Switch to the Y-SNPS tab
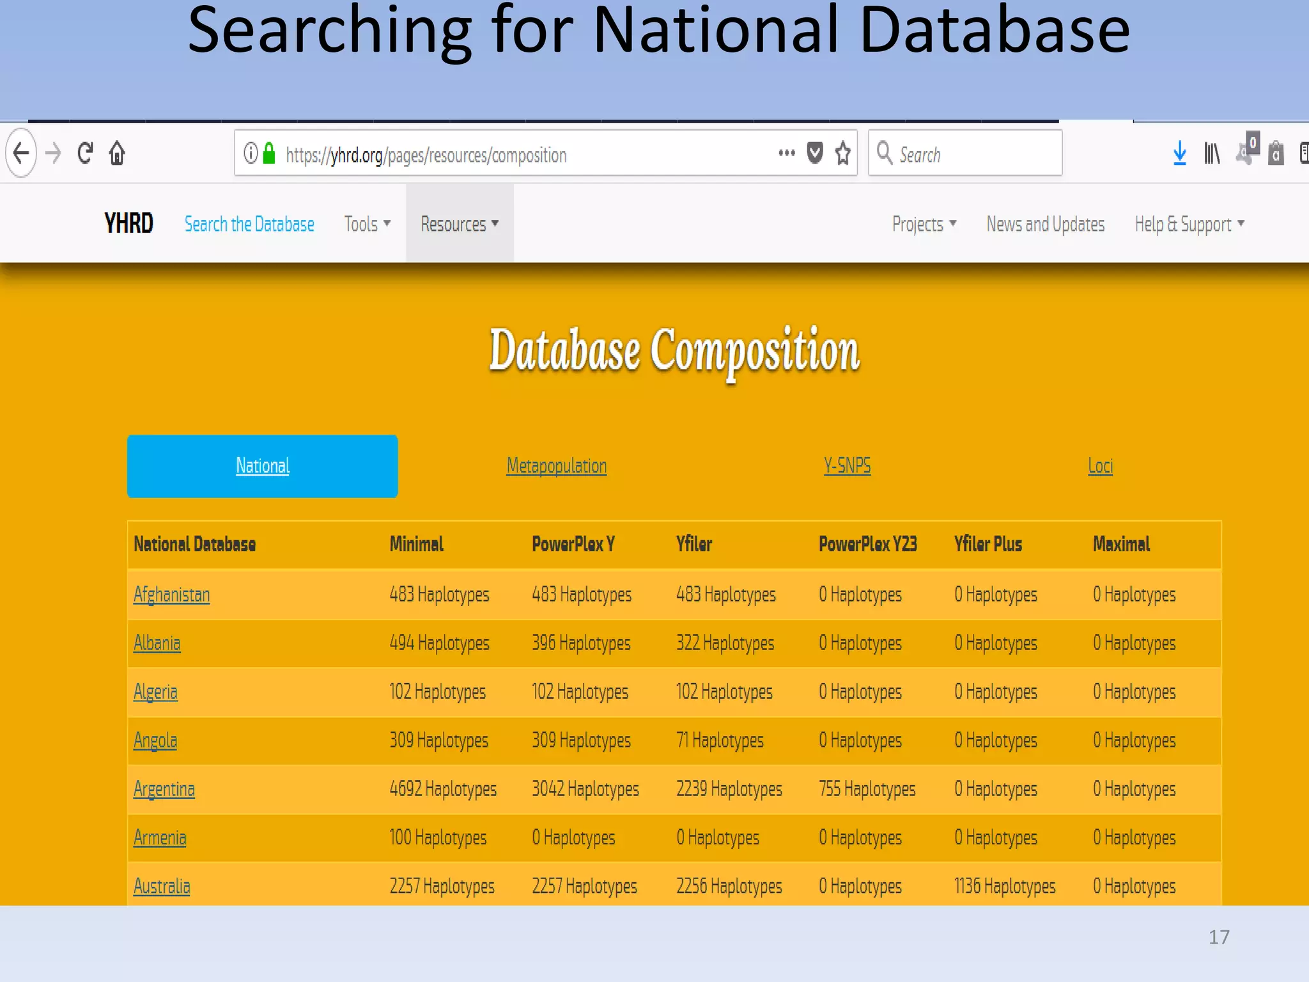The width and height of the screenshot is (1309, 982). [x=847, y=466]
